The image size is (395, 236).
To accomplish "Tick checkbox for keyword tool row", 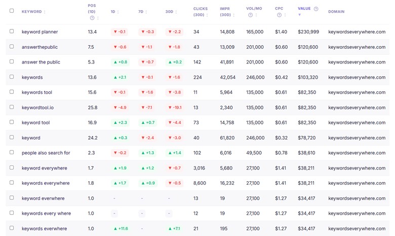I will 12,122.
